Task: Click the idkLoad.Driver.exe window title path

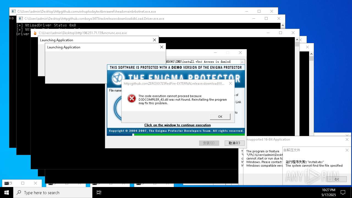Action: (94, 19)
